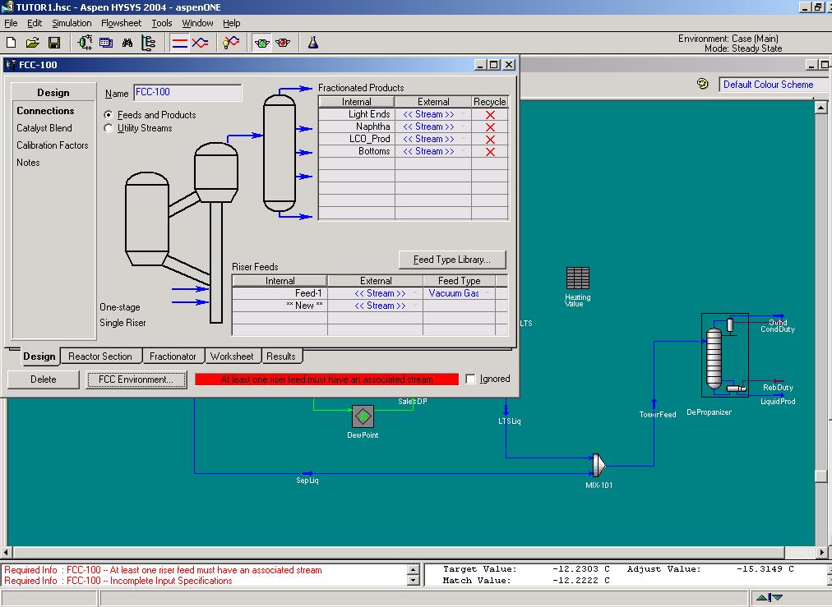Viewport: 832px width, 607px height.
Task: Click the LTSLiq stream label
Action: pyautogui.click(x=510, y=421)
